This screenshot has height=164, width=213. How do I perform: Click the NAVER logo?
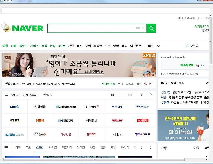click(28, 28)
